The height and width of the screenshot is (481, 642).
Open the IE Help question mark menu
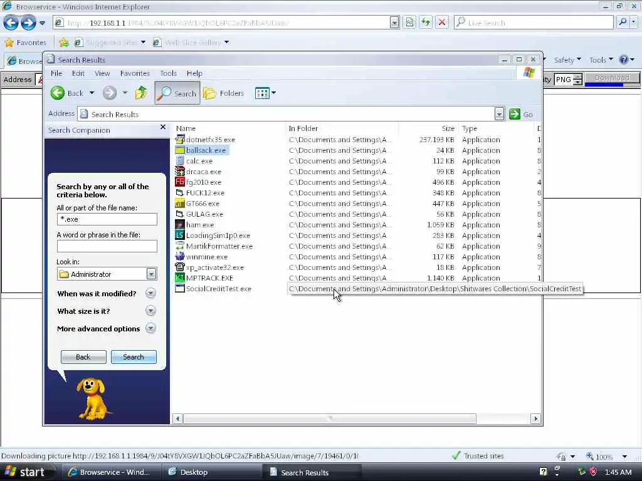pyautogui.click(x=626, y=59)
